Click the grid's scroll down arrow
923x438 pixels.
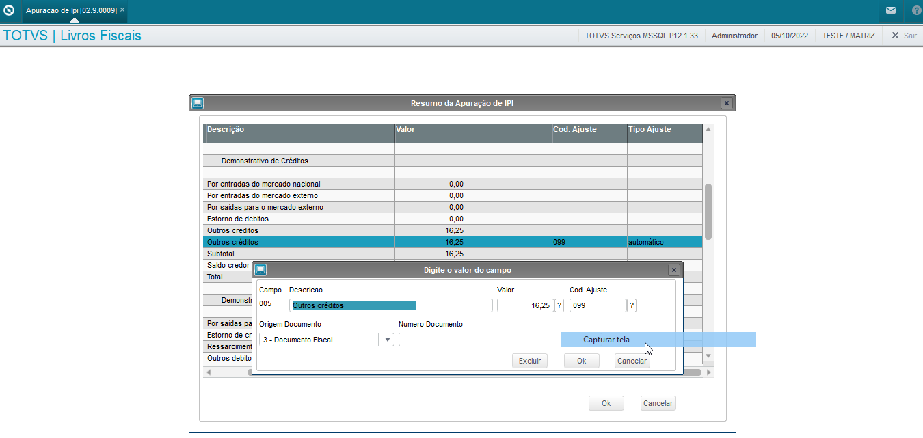[708, 356]
